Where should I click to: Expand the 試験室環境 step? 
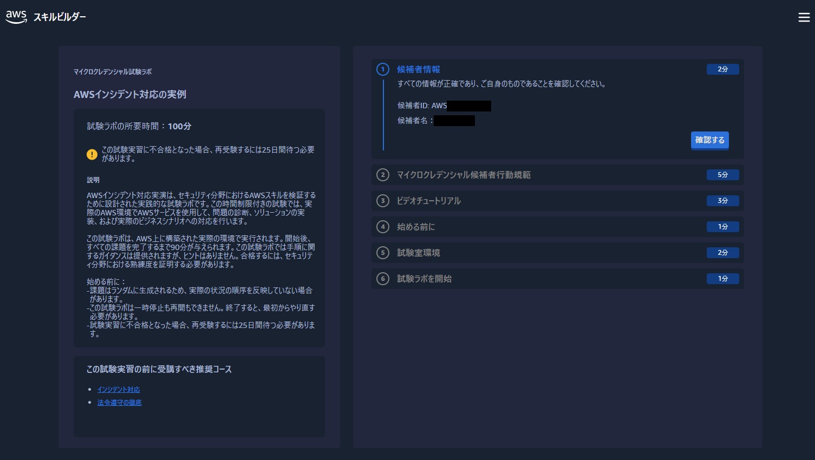(x=557, y=253)
